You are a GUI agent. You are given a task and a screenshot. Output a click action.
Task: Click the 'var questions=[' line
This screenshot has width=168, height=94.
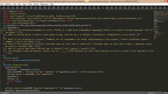click(x=11, y=28)
